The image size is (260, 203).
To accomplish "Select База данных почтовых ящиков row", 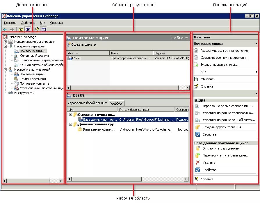I will tap(133, 120).
